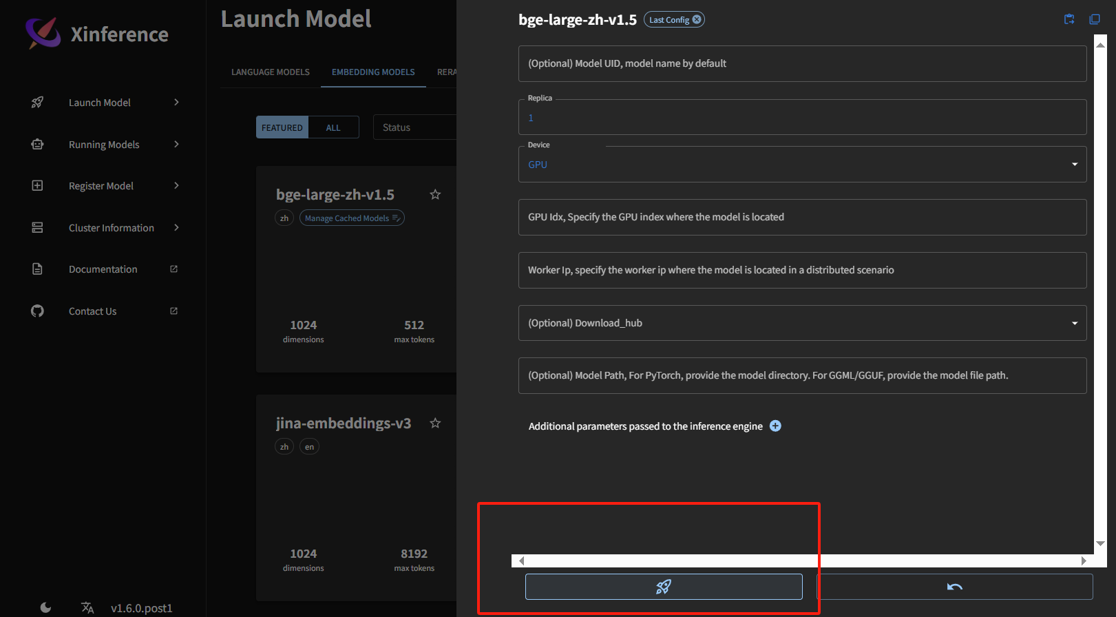The width and height of the screenshot is (1116, 617).
Task: Expand the Launch Model sidebar chevron
Action: (177, 103)
